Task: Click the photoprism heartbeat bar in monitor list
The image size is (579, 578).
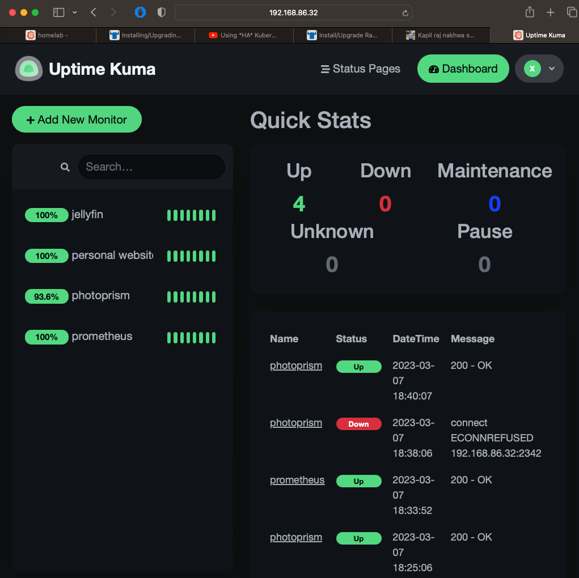Action: [x=191, y=297]
